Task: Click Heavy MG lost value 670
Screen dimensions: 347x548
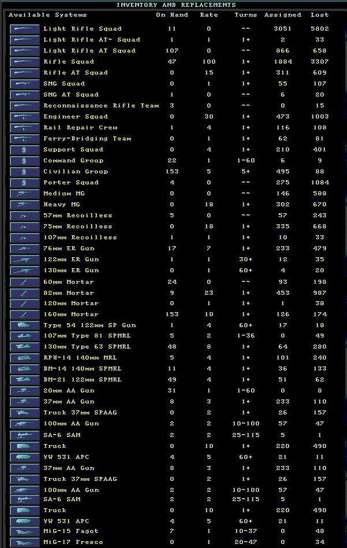Action: (320, 205)
